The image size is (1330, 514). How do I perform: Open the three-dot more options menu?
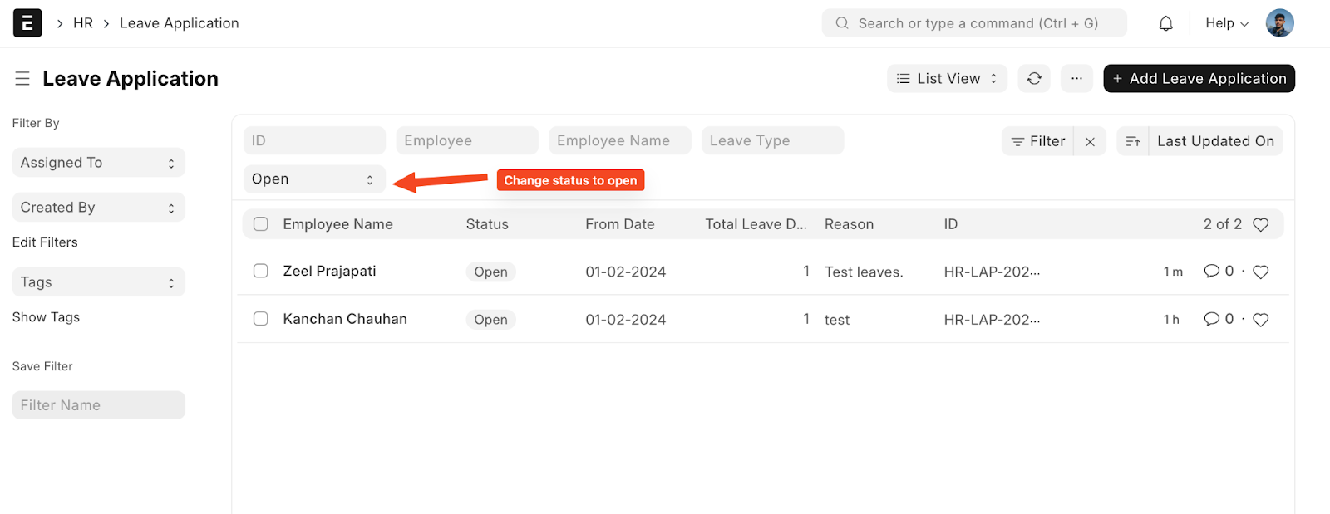(x=1076, y=79)
